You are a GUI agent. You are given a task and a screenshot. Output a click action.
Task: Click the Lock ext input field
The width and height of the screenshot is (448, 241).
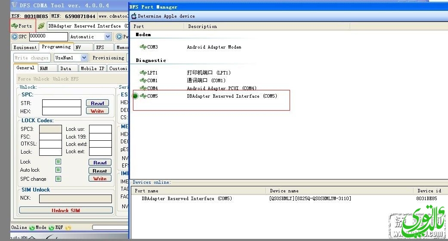click(100, 151)
